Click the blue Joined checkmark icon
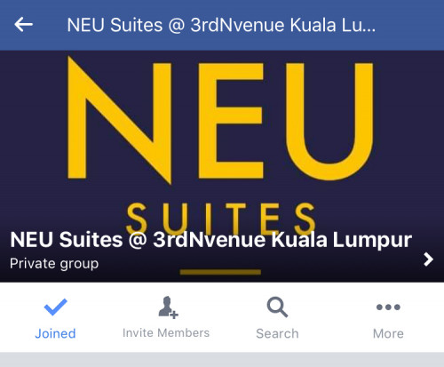The height and width of the screenshot is (367, 444). coord(55,307)
